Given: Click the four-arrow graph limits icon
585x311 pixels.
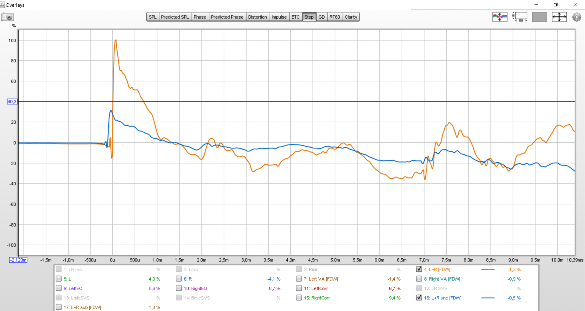Looking at the screenshot, I should [559, 17].
